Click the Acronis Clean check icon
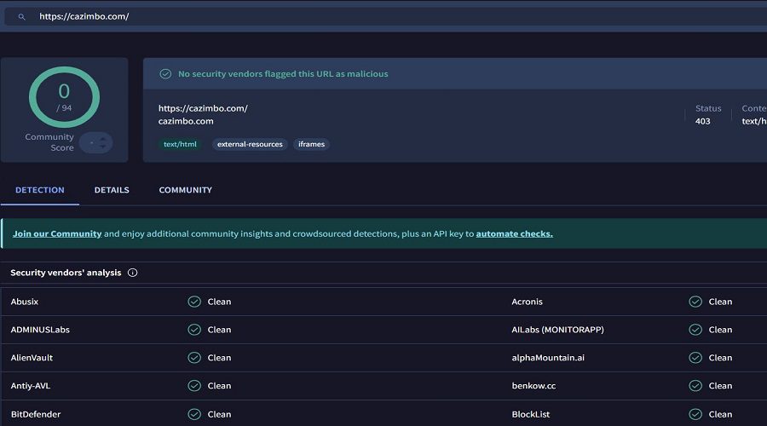The image size is (767, 426). (x=695, y=302)
